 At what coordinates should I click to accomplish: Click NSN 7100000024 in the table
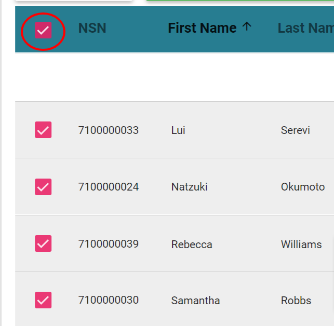click(109, 187)
